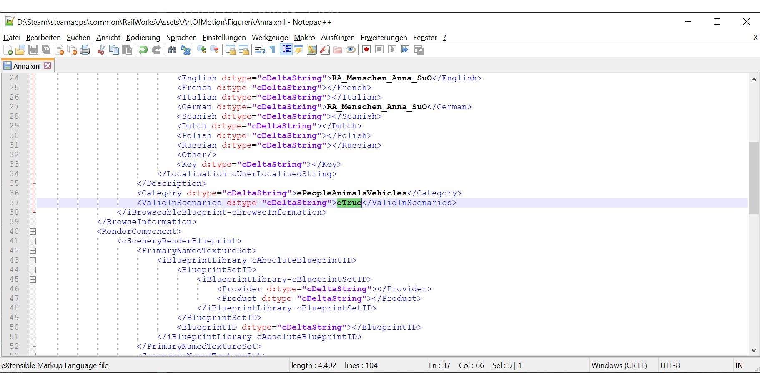This screenshot has height=373, width=760.
Task: Toggle the word wrap toolbar button
Action: [260, 50]
